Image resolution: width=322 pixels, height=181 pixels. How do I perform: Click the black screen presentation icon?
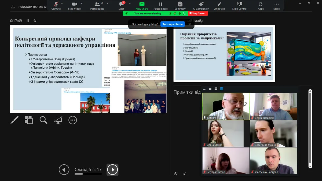click(58, 120)
